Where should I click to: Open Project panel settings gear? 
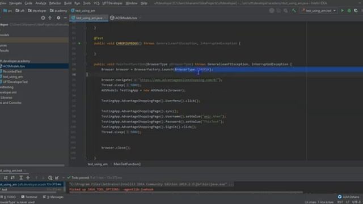(x=58, y=18)
